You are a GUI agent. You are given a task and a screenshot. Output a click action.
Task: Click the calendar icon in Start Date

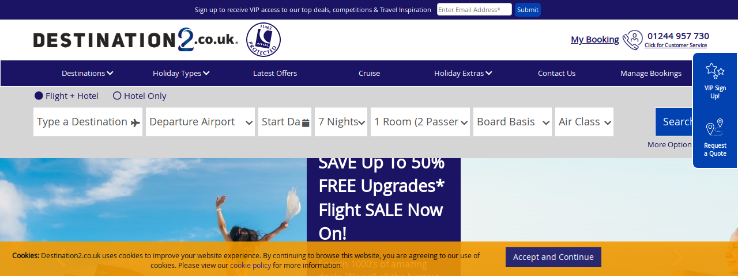[x=306, y=122]
